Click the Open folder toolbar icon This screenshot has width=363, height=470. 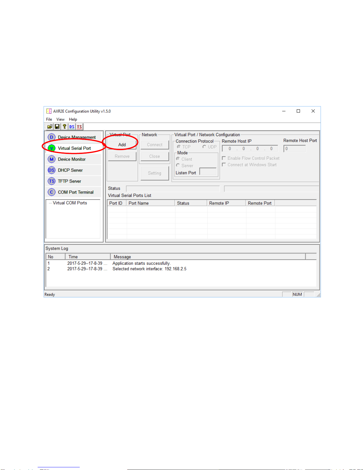click(50, 127)
